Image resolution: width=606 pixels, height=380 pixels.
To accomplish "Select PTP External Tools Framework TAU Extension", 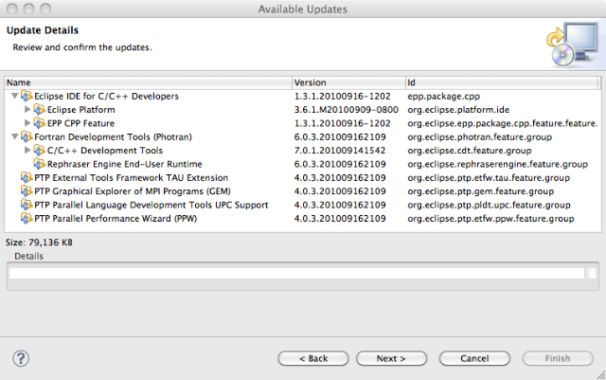I will point(303,177).
